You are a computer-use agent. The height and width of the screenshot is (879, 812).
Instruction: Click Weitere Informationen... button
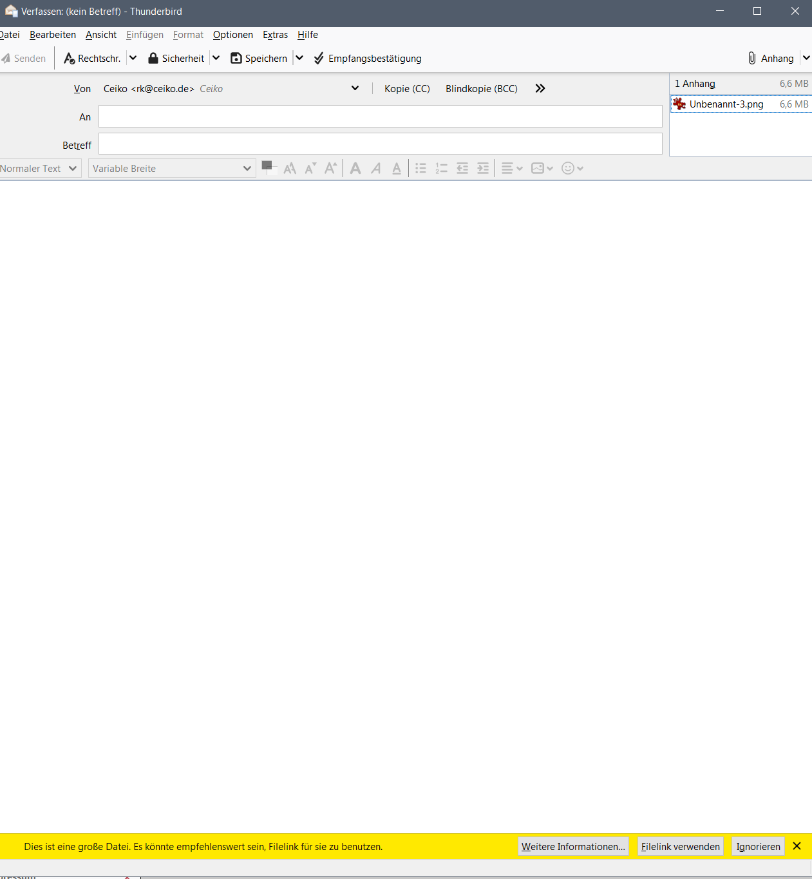click(573, 847)
